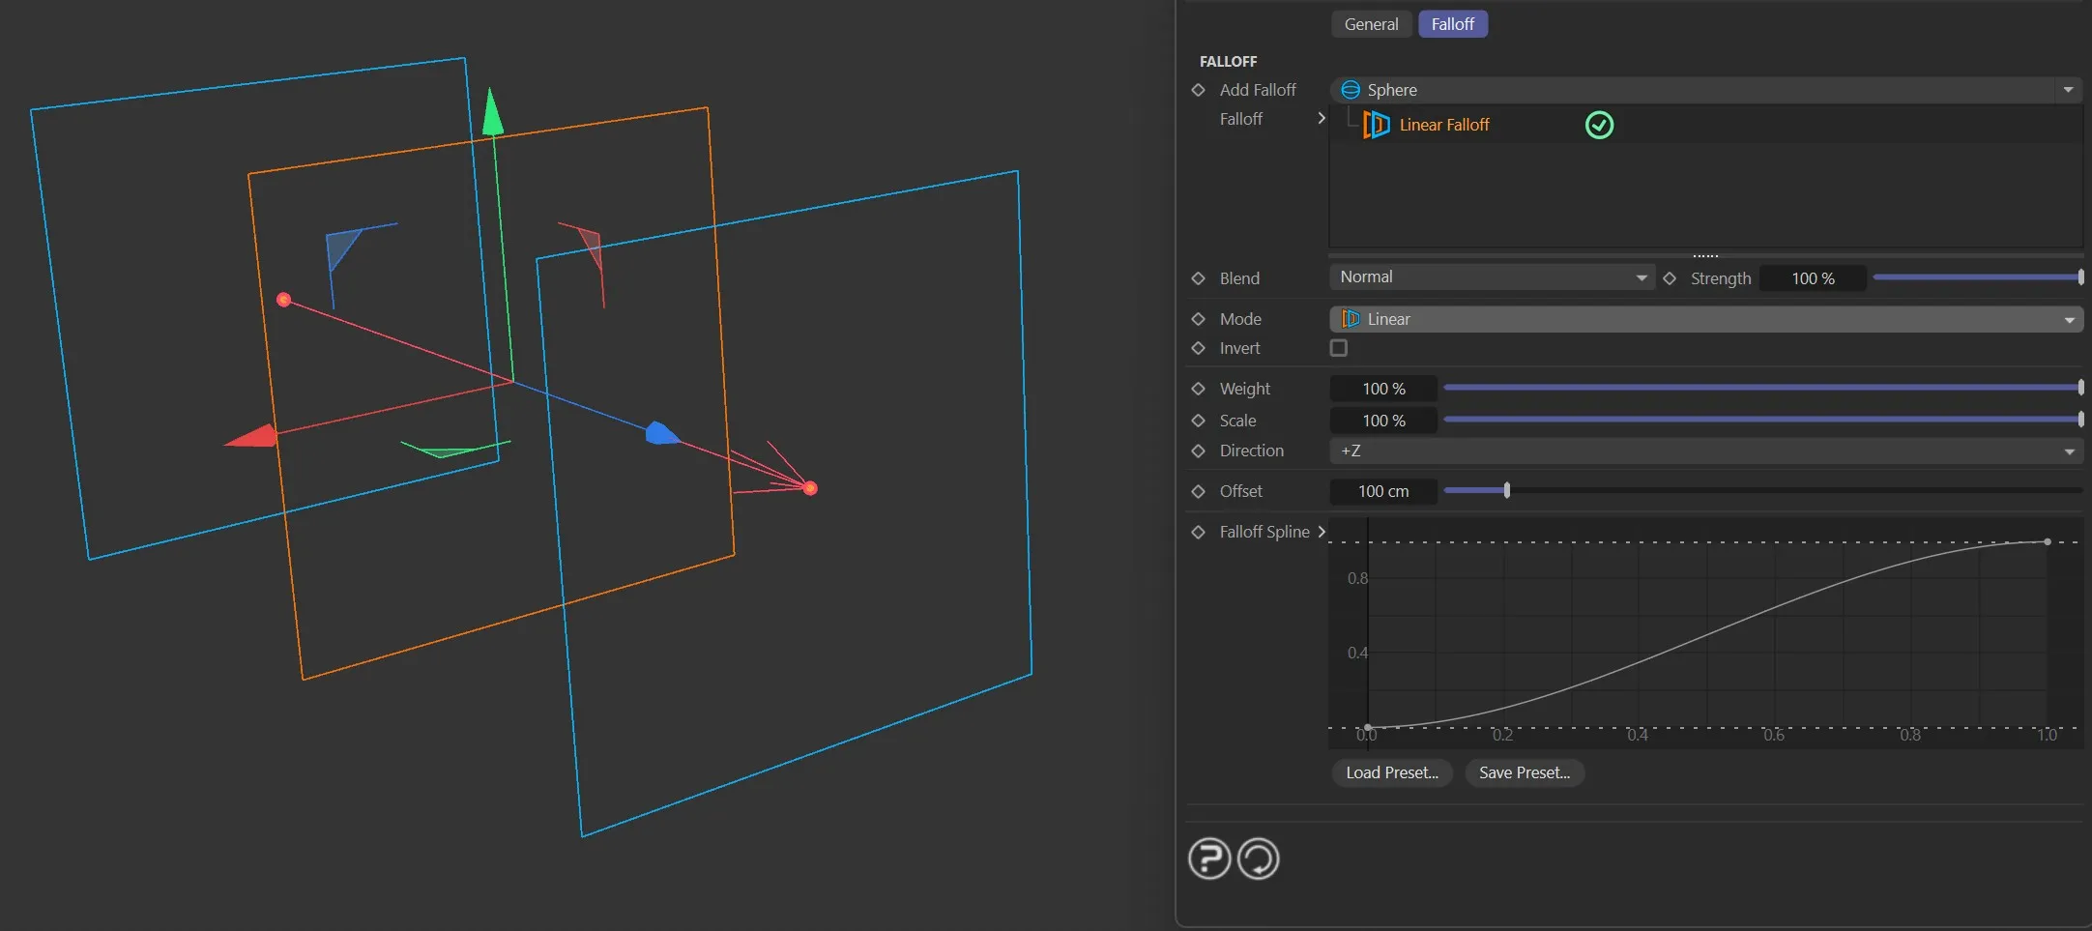2092x931 pixels.
Task: Enable the Invert checkbox
Action: [x=1339, y=348]
